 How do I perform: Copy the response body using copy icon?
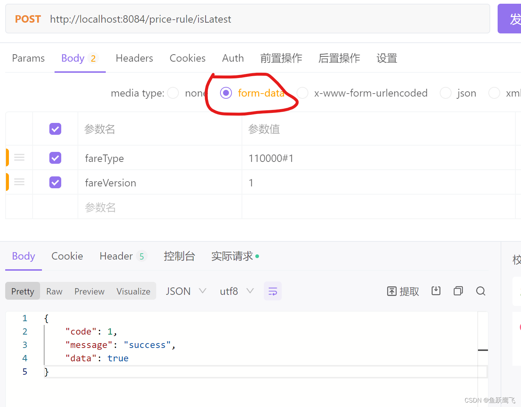tap(458, 291)
